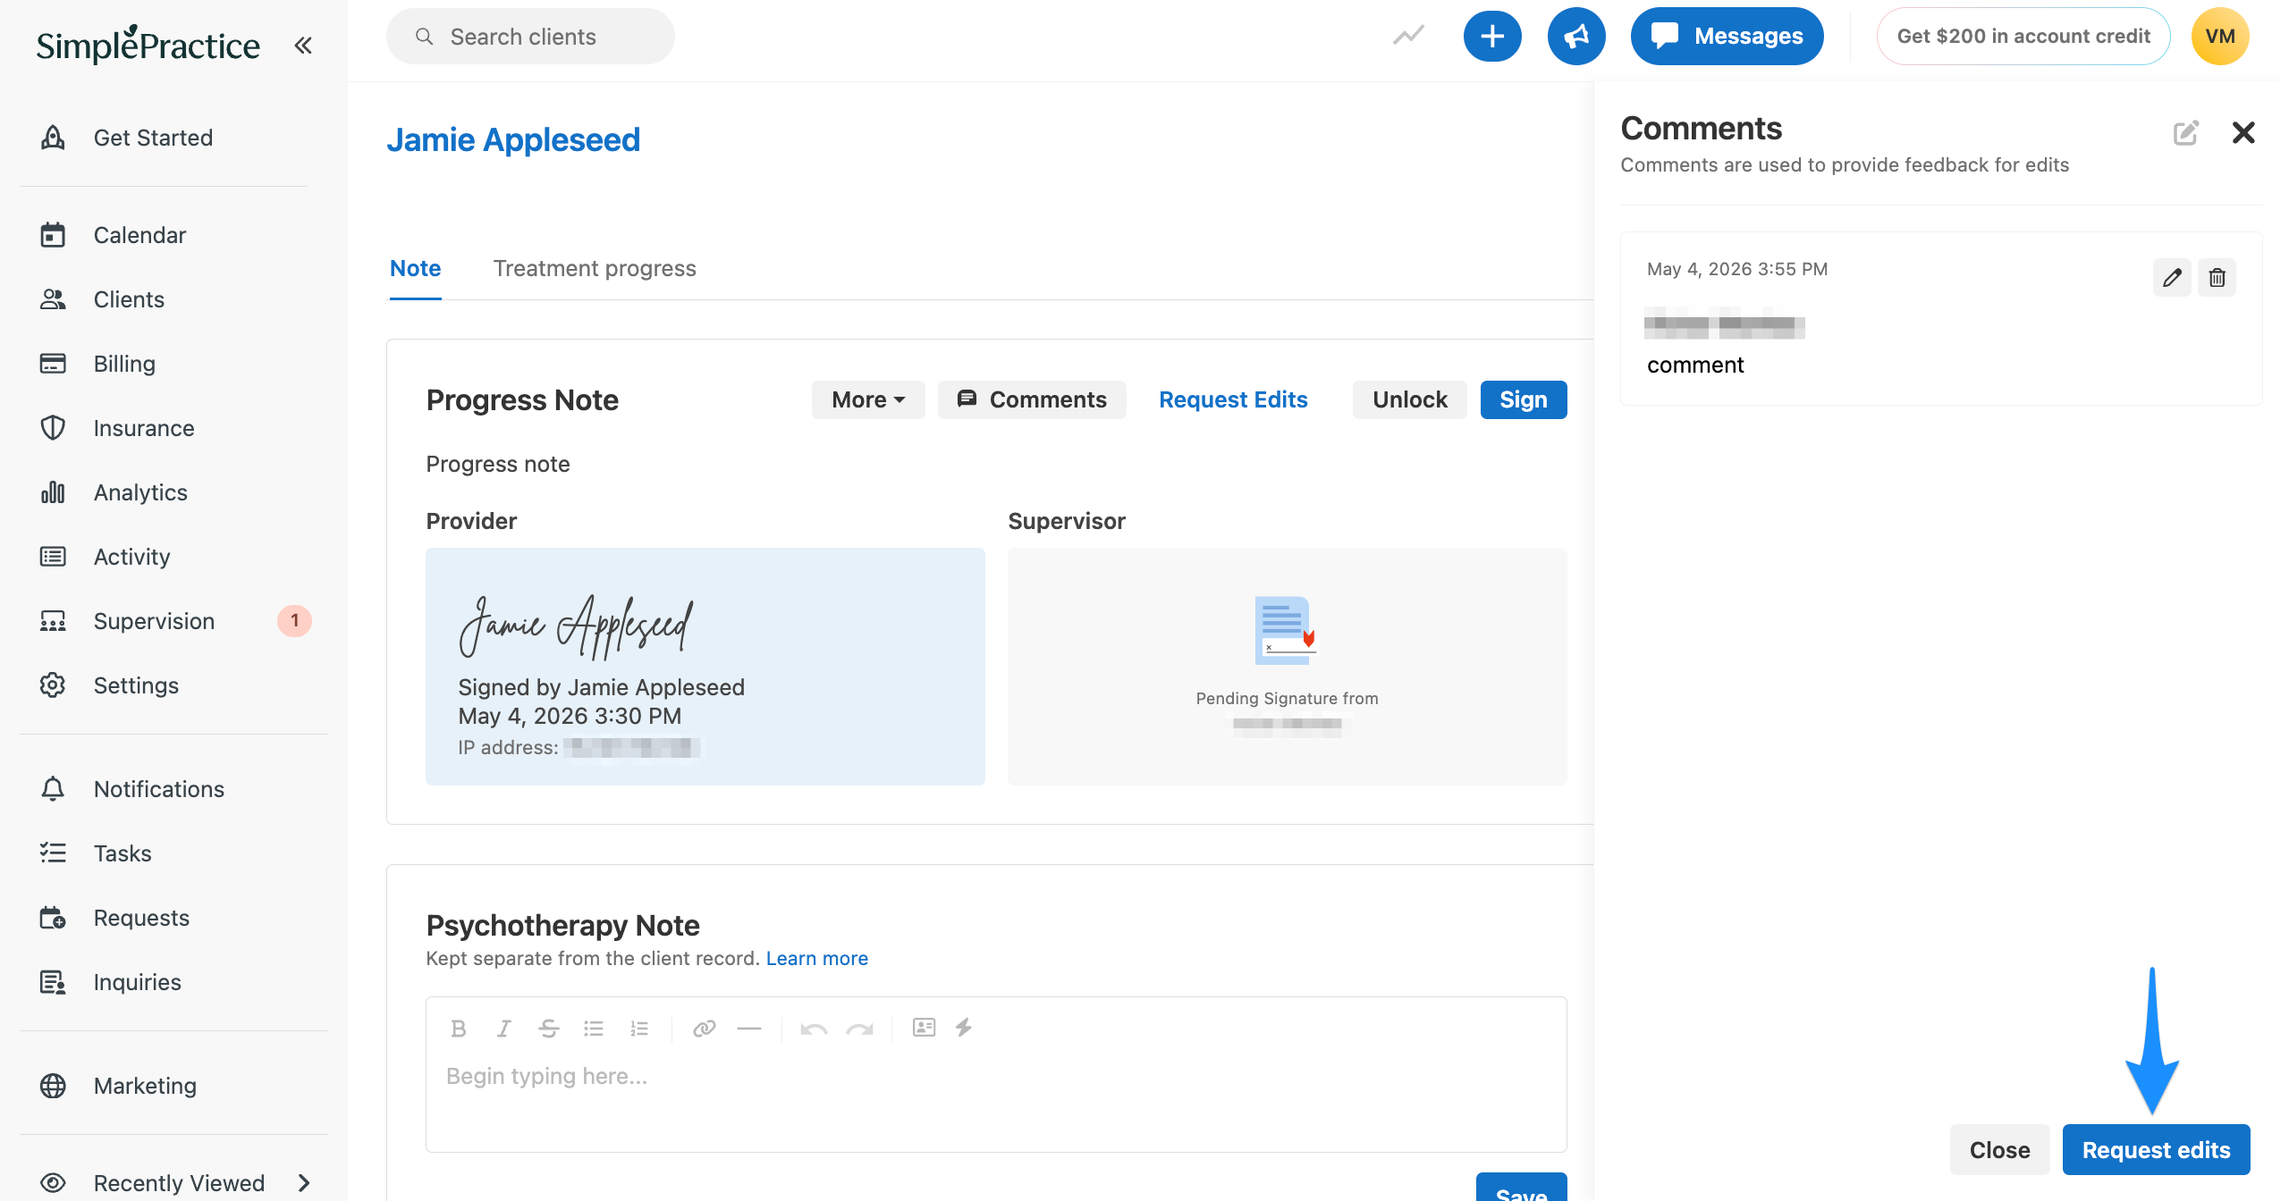Delete the comment with the trash icon
Screen dimensions: 2289x1201
coord(2217,278)
